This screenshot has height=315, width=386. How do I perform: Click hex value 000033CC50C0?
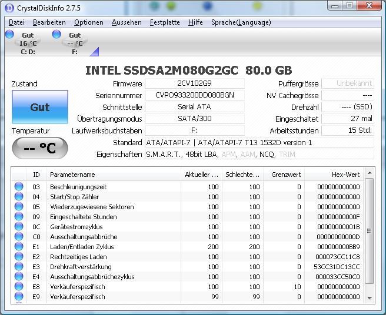point(338,277)
